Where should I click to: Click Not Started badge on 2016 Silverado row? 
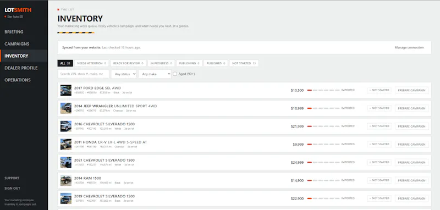coord(380,126)
